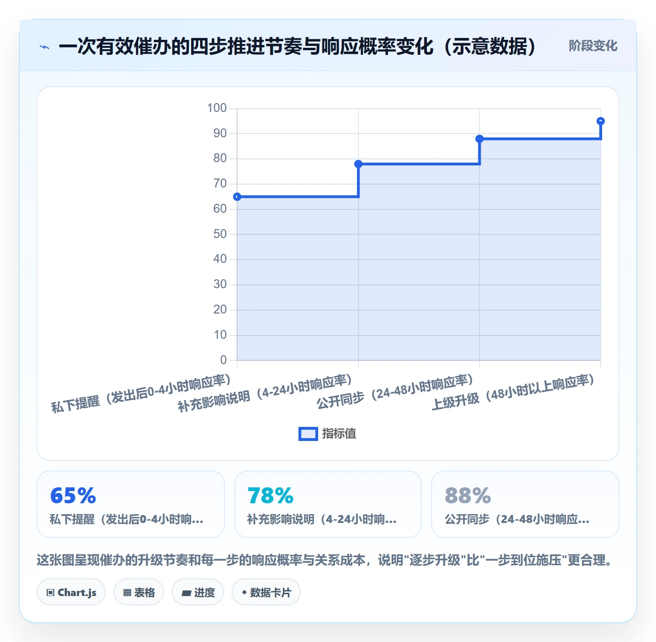Click the 数据卡片 tag chip
The width and height of the screenshot is (656, 642).
pyautogui.click(x=266, y=592)
